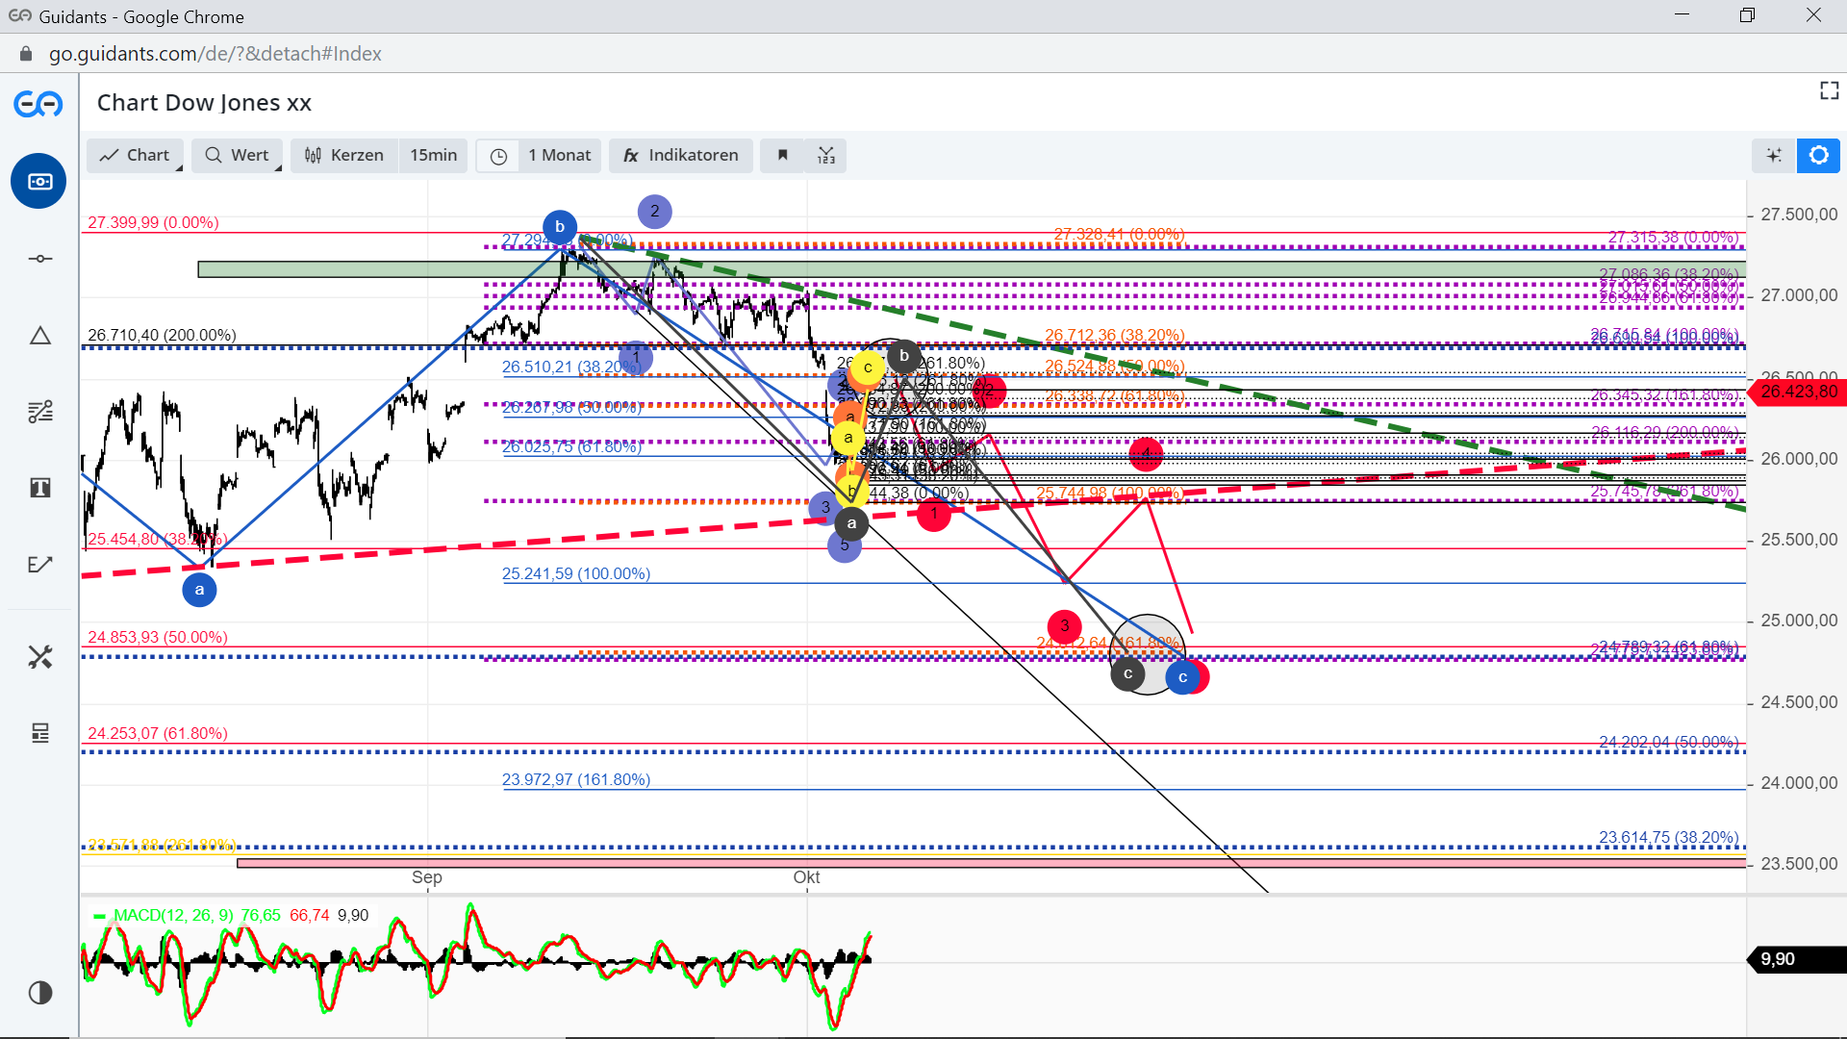Screen dimensions: 1847x1039
Task: Click the Guidants logo icon
Action: 38,103
